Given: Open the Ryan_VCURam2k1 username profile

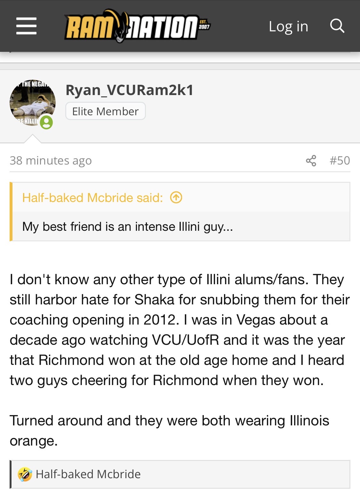Looking at the screenshot, I should coord(129,90).
